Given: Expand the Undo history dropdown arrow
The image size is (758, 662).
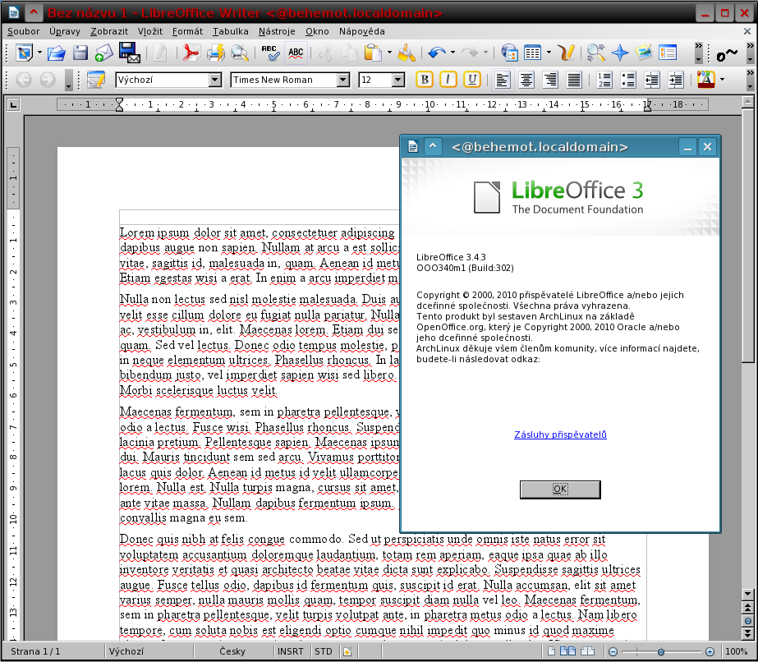Looking at the screenshot, I should click(x=453, y=53).
